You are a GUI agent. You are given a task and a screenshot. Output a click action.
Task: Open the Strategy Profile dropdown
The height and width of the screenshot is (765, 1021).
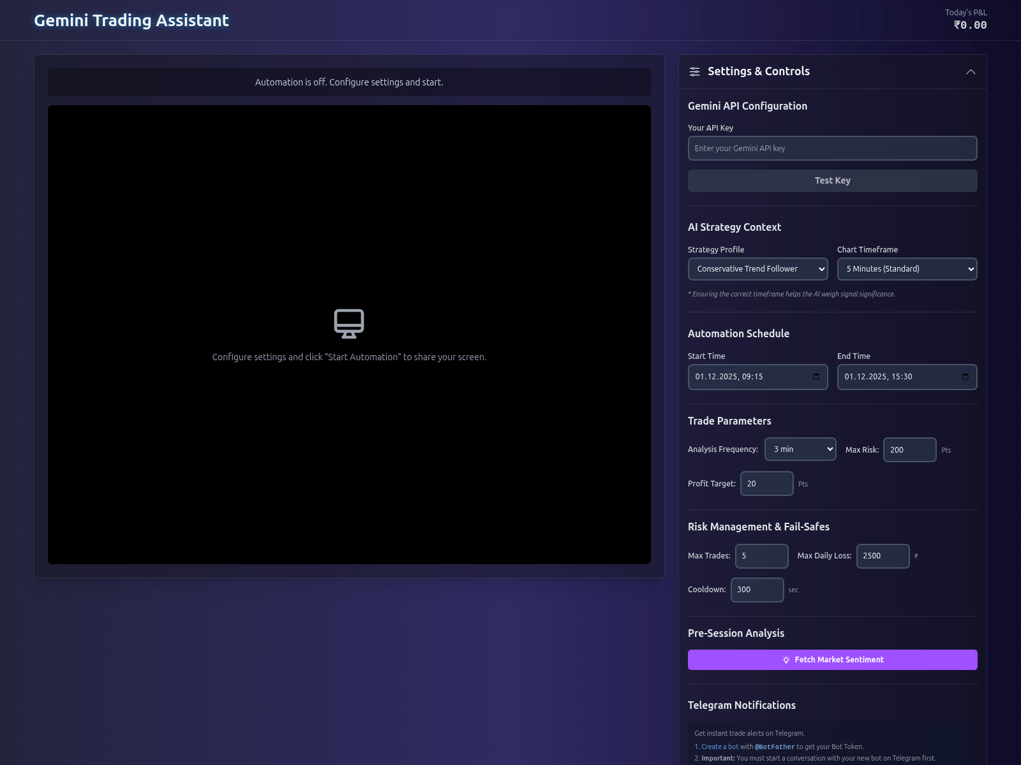tap(758, 269)
